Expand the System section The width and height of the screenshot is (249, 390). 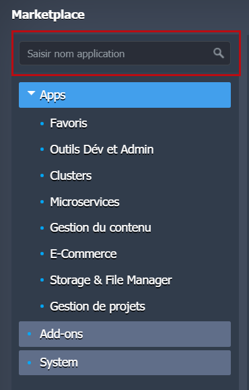(x=124, y=362)
